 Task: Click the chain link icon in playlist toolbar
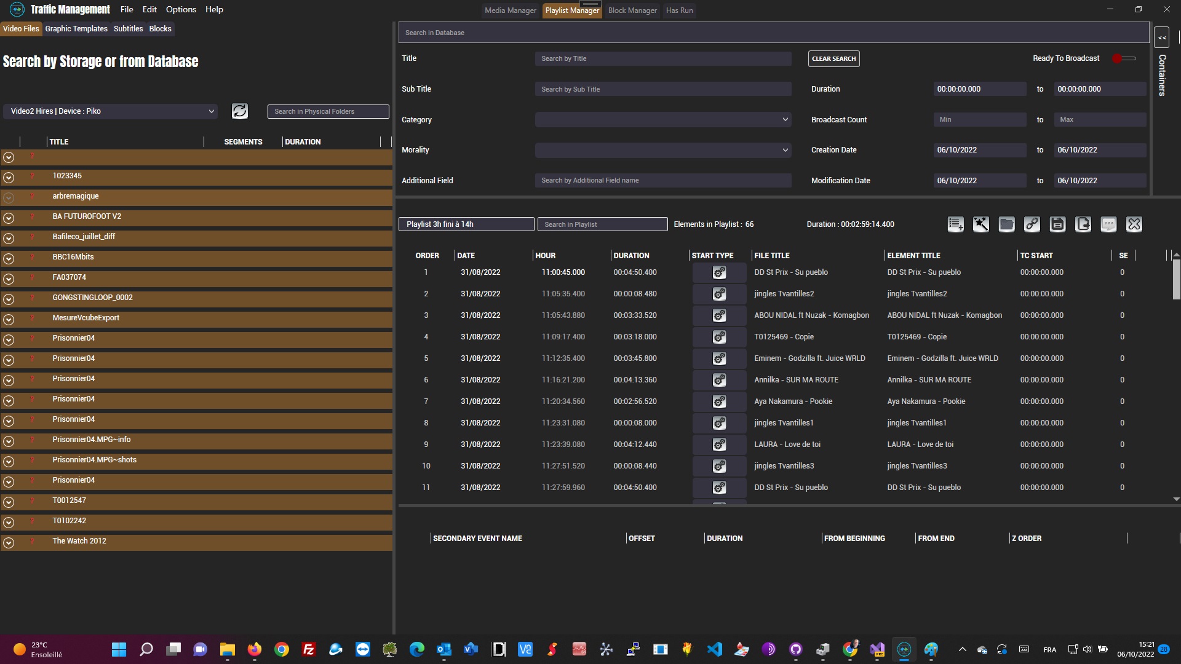(1032, 224)
